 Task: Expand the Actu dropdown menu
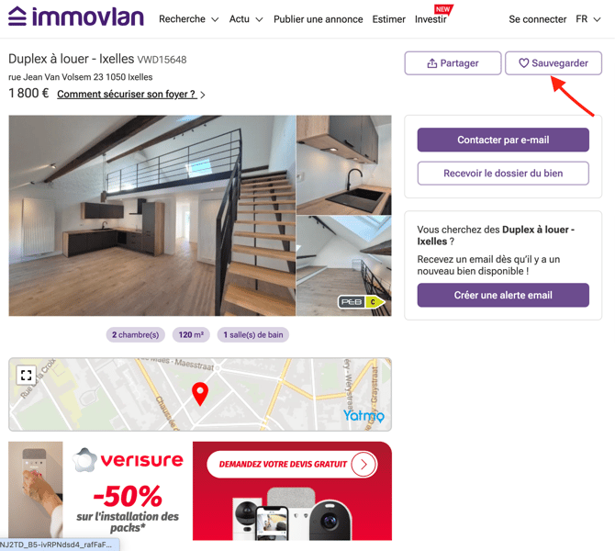(x=246, y=19)
